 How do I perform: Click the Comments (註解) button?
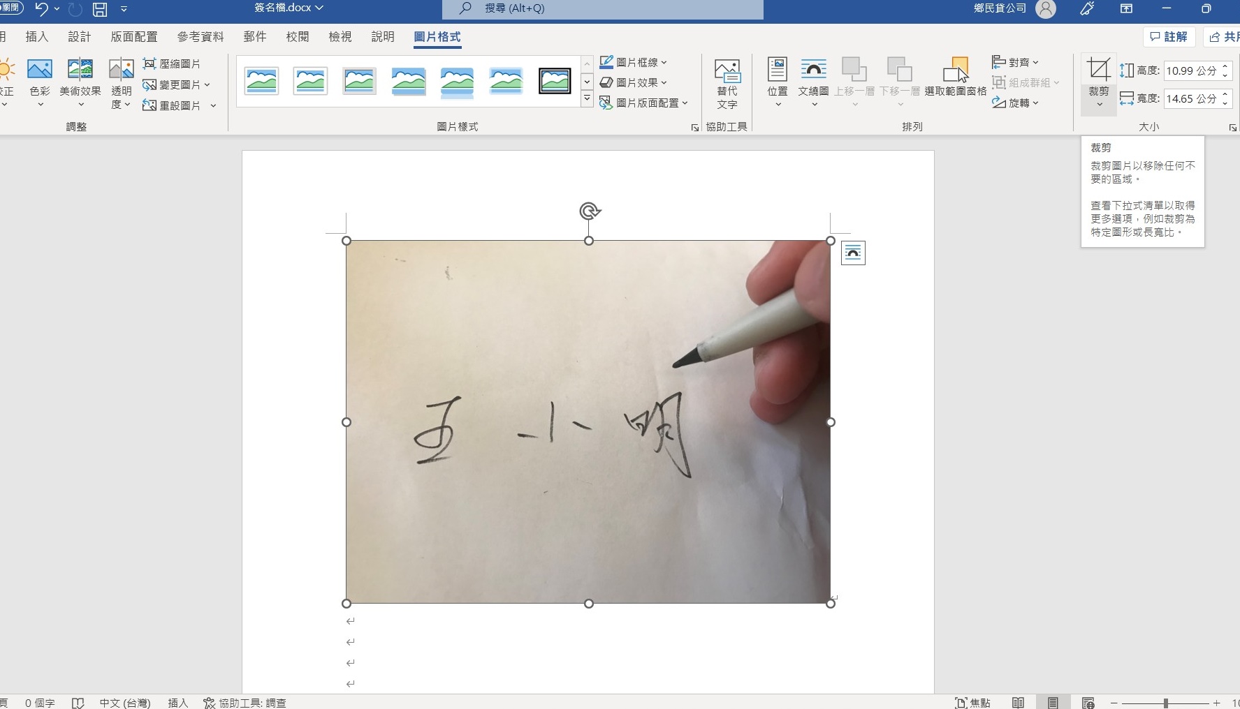(1169, 37)
